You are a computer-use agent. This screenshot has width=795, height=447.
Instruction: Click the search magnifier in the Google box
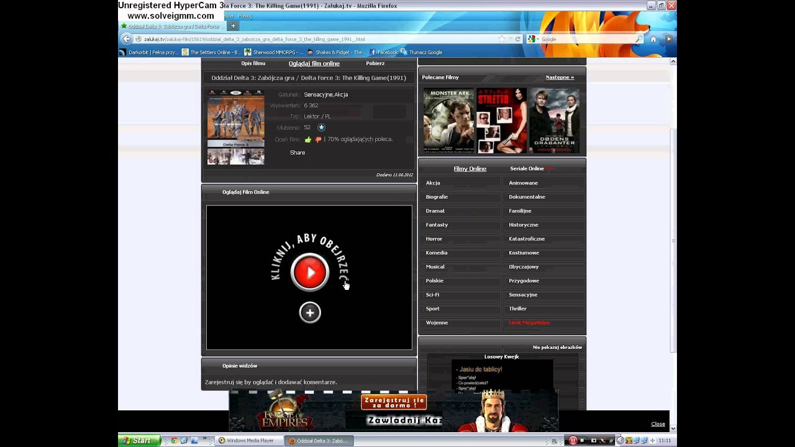click(x=639, y=39)
